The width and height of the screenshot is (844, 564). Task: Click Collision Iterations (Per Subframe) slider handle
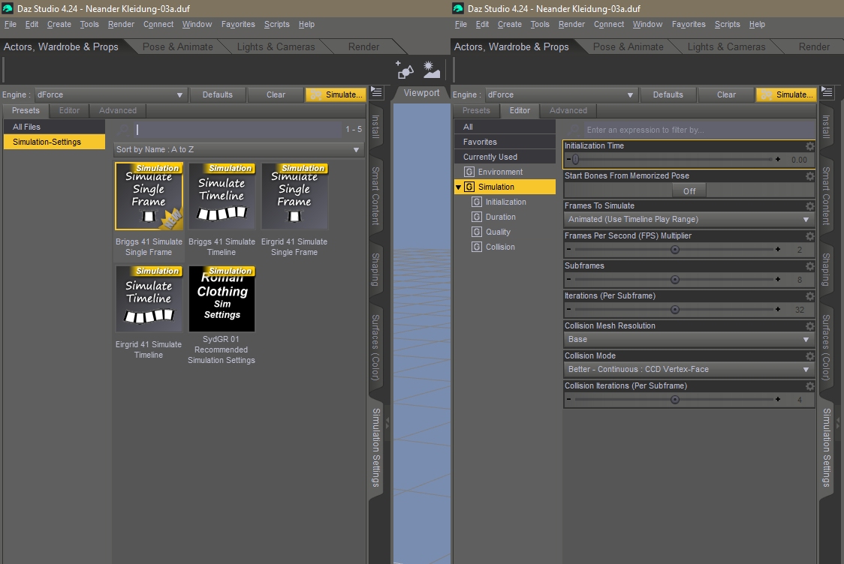click(674, 400)
